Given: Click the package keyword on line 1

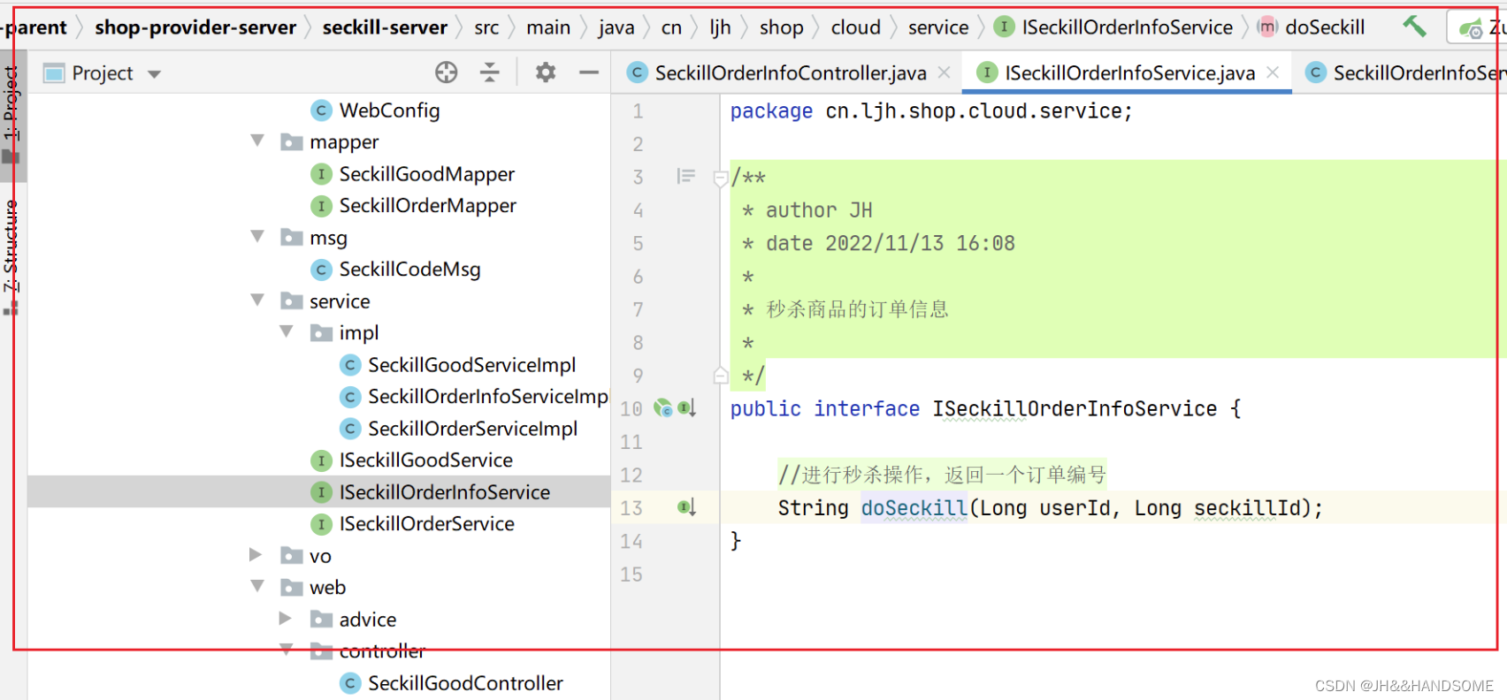Looking at the screenshot, I should tap(771, 111).
